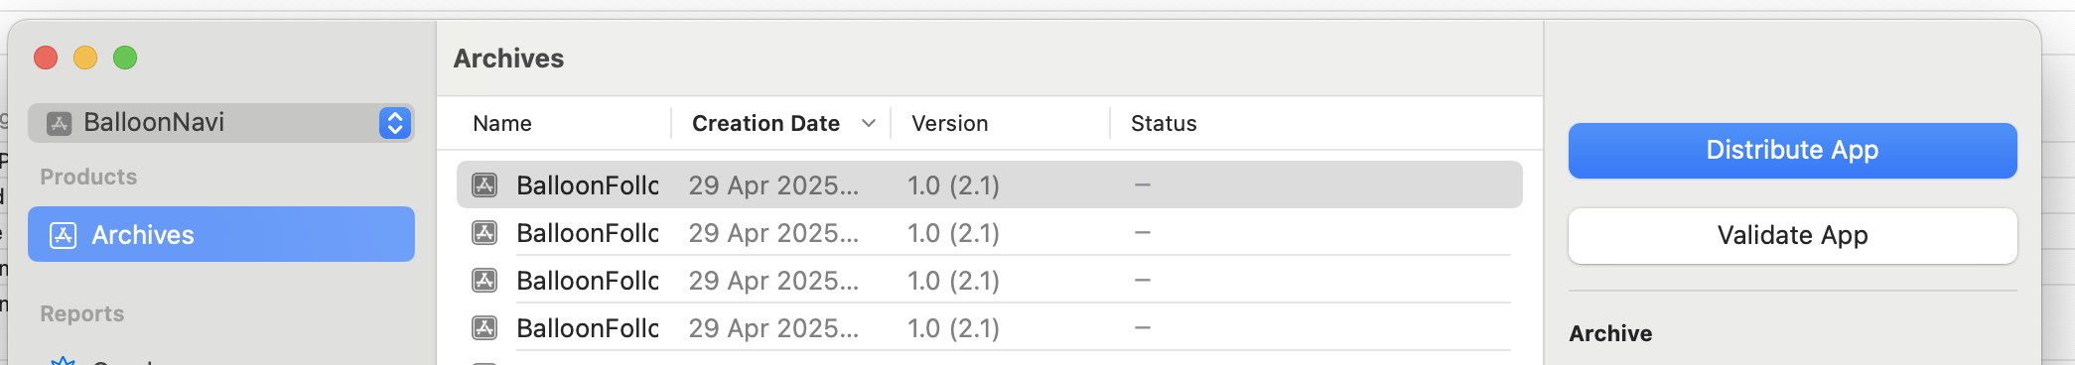Click the Distribute App button
This screenshot has width=2075, height=365.
coord(1793,151)
